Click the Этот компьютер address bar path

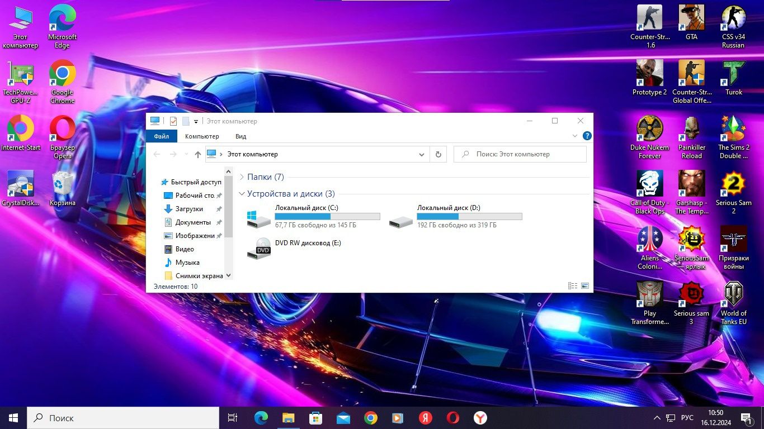coord(252,154)
